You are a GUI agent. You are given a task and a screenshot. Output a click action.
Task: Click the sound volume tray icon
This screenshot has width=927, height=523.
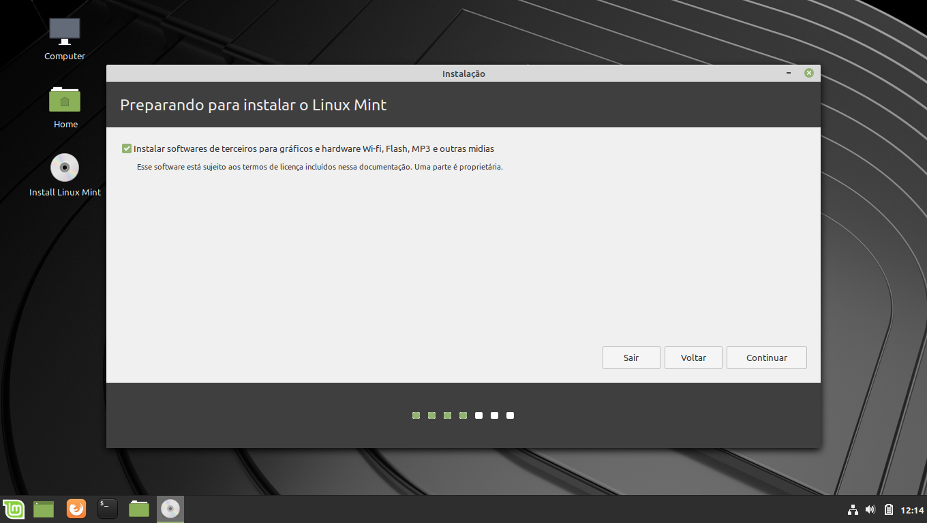click(x=870, y=509)
